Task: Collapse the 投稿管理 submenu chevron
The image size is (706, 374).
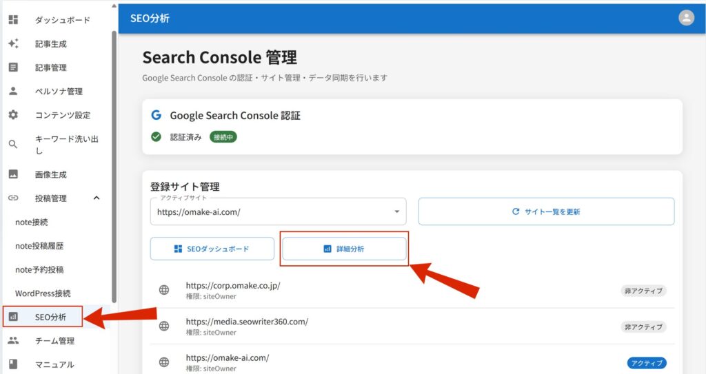Action: pyautogui.click(x=97, y=198)
